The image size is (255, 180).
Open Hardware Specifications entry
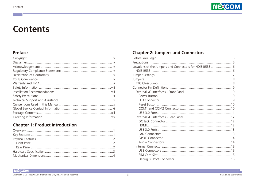(64, 152)
